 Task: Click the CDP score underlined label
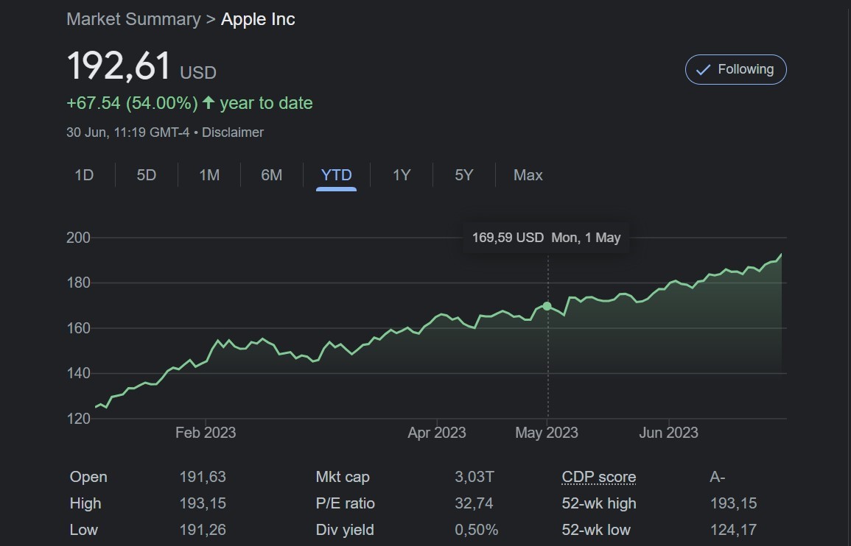point(598,477)
